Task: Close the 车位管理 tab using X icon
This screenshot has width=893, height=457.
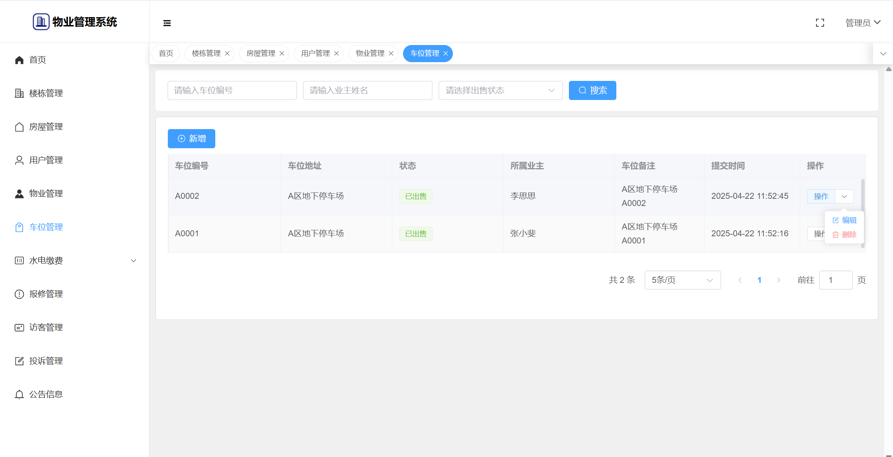Action: pyautogui.click(x=446, y=54)
